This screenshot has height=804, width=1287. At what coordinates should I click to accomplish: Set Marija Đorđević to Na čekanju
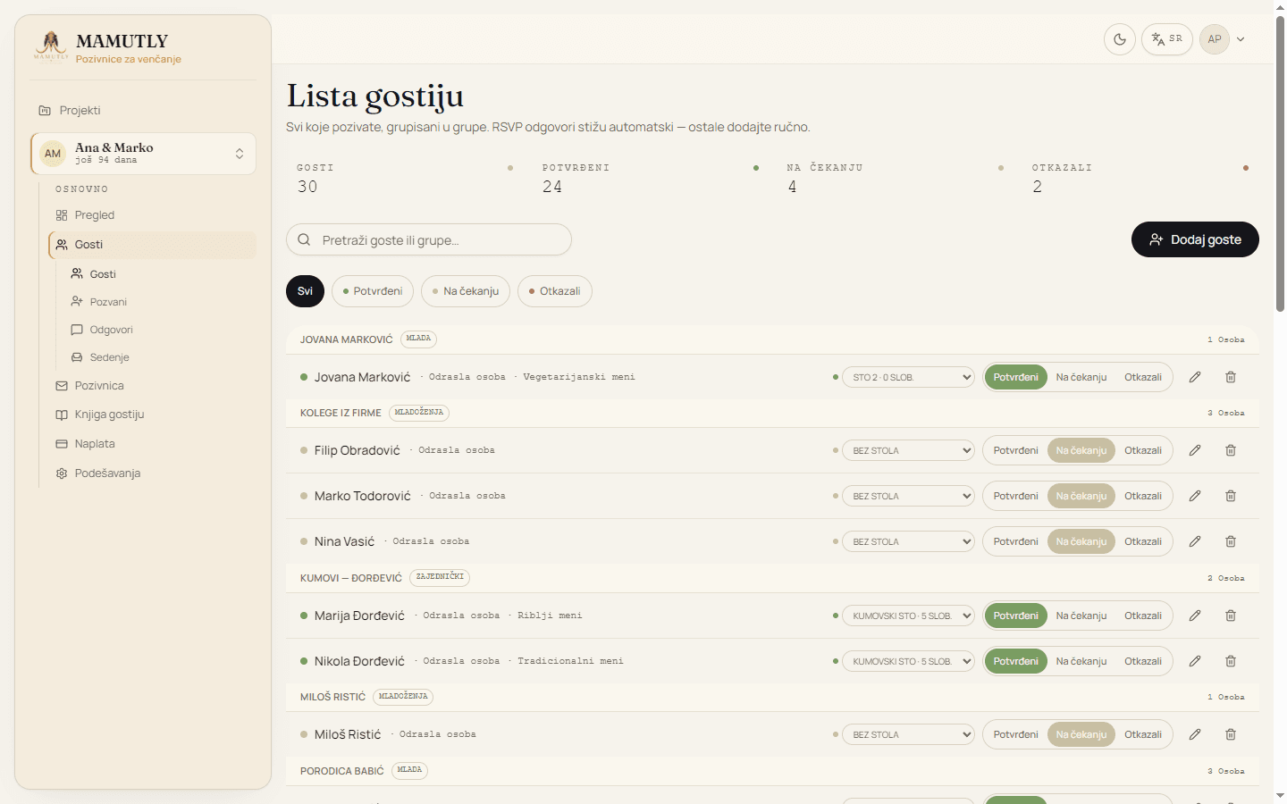[x=1081, y=616]
